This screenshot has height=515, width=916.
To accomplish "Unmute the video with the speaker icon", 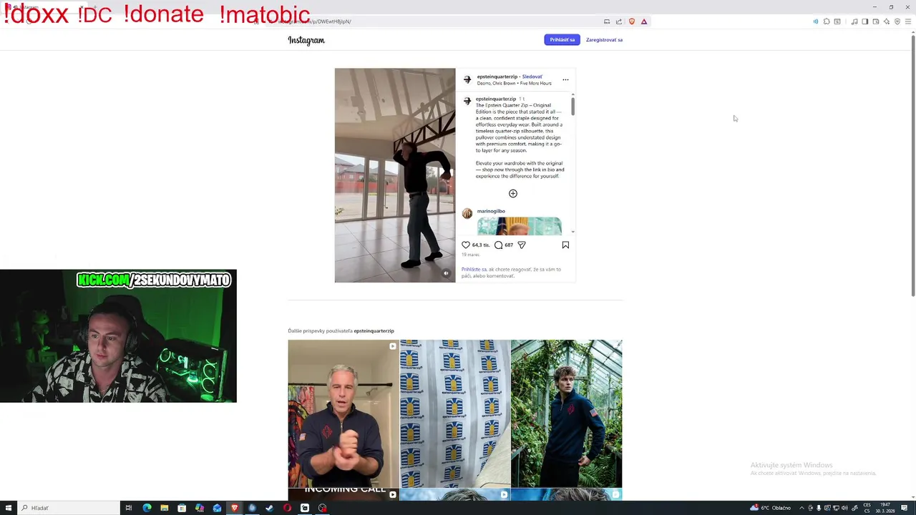I will tap(446, 273).
